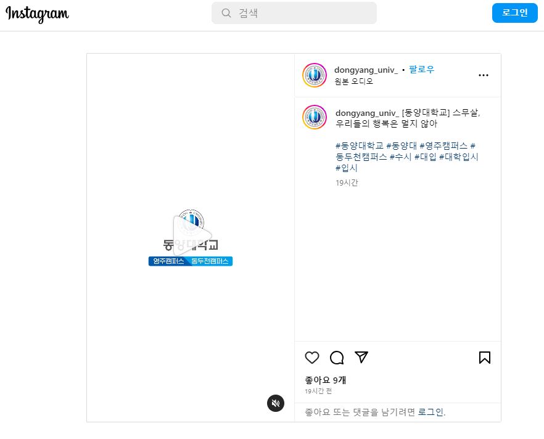544x439 pixels.
Task: Open dongyang_univ_ profile picture in header
Action: click(315, 75)
